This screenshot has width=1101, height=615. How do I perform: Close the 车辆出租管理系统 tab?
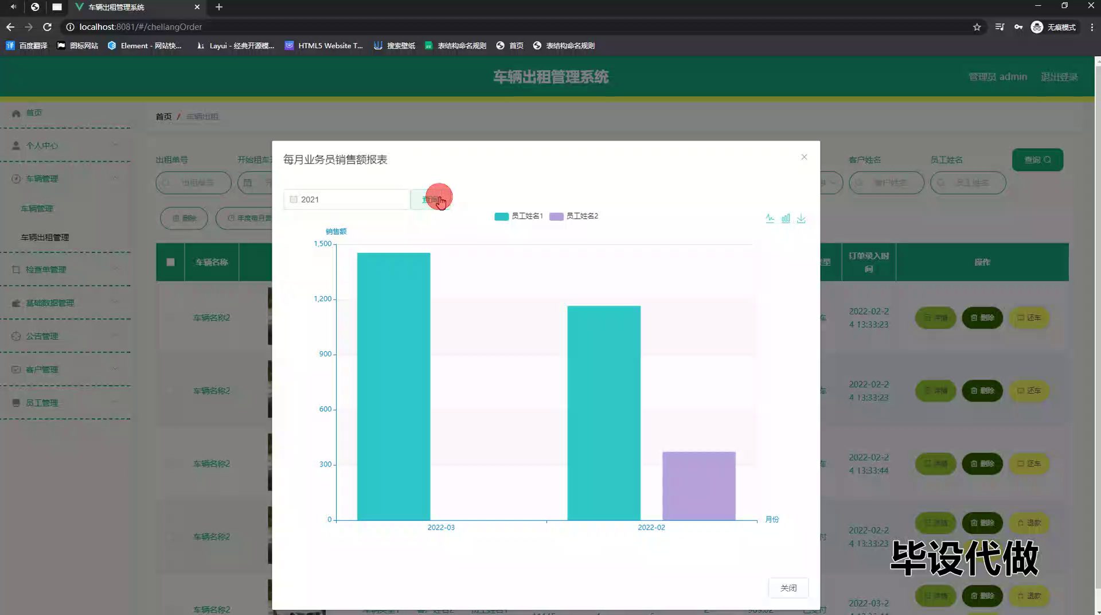point(197,7)
